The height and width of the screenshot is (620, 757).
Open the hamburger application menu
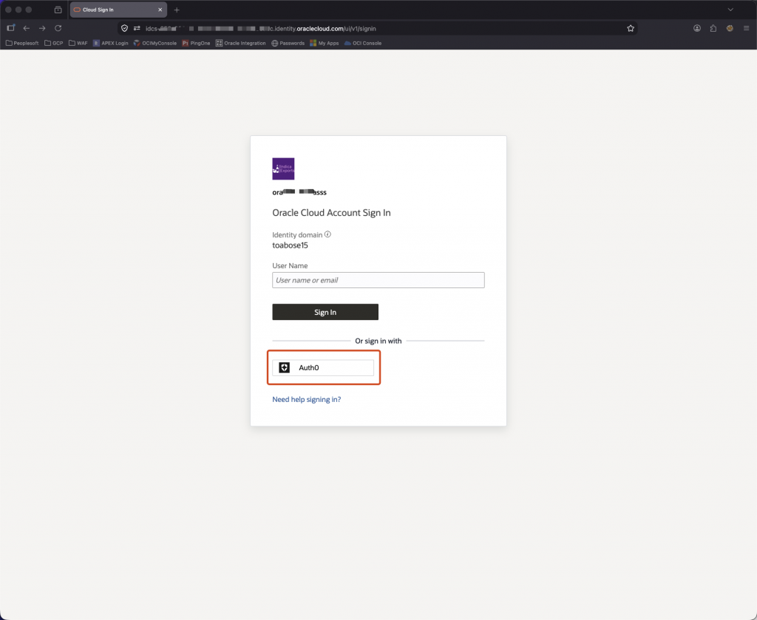click(x=747, y=29)
